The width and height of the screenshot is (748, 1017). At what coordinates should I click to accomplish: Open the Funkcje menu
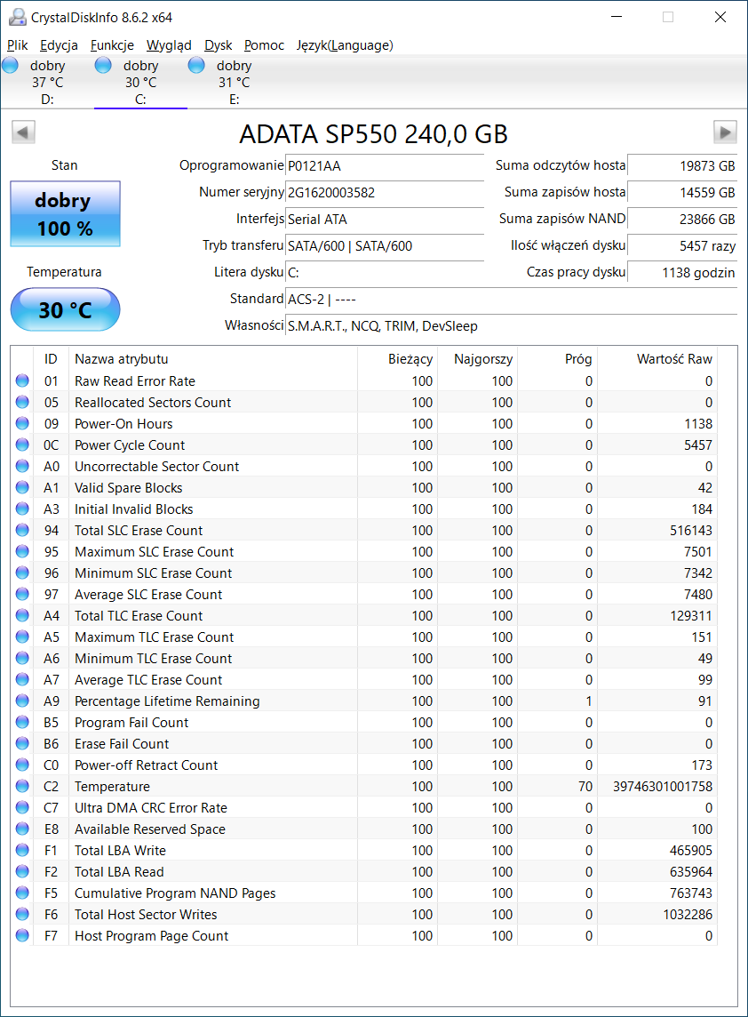pyautogui.click(x=112, y=45)
